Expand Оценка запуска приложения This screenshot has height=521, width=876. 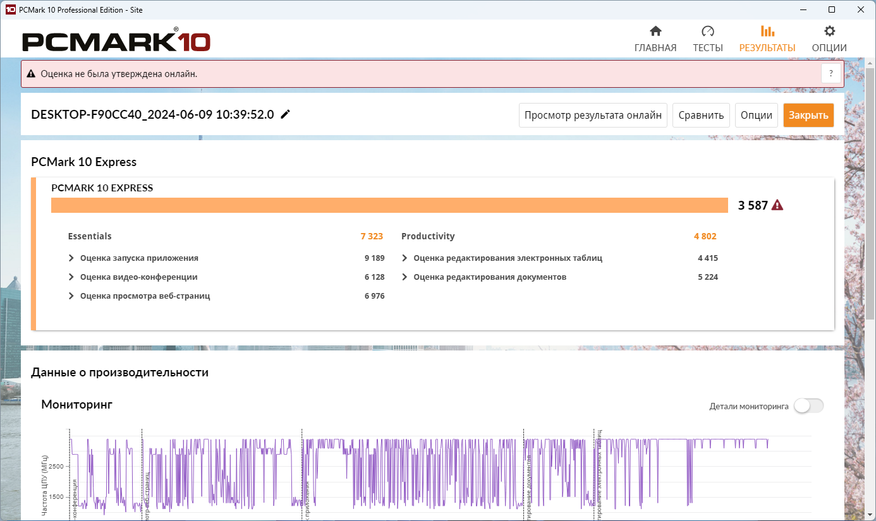tap(71, 258)
